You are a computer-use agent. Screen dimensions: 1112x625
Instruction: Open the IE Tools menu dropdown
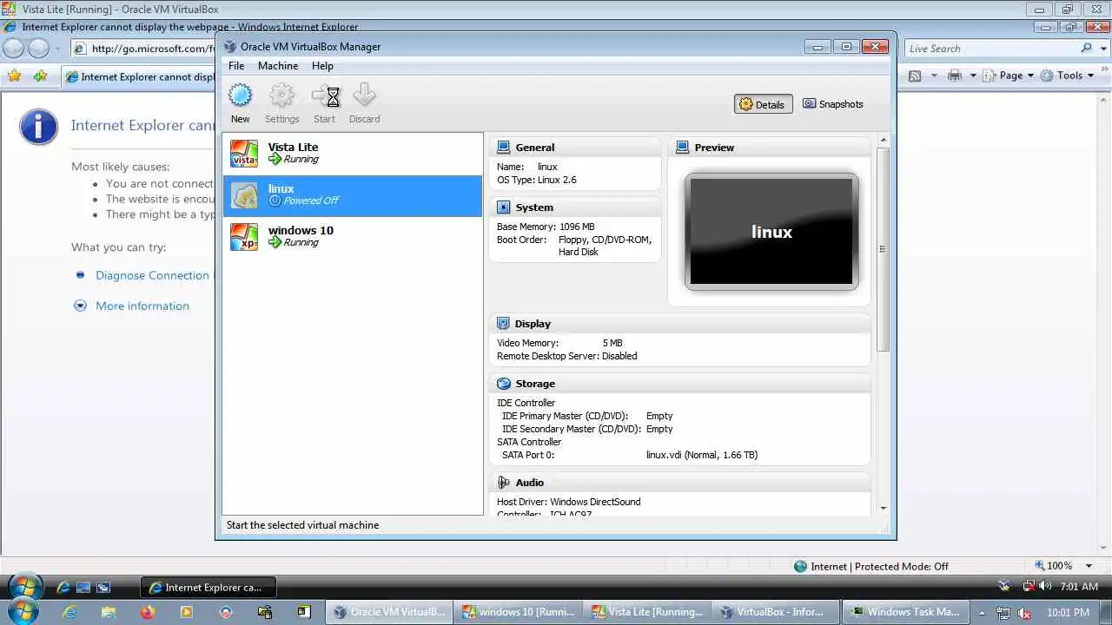click(x=1068, y=76)
